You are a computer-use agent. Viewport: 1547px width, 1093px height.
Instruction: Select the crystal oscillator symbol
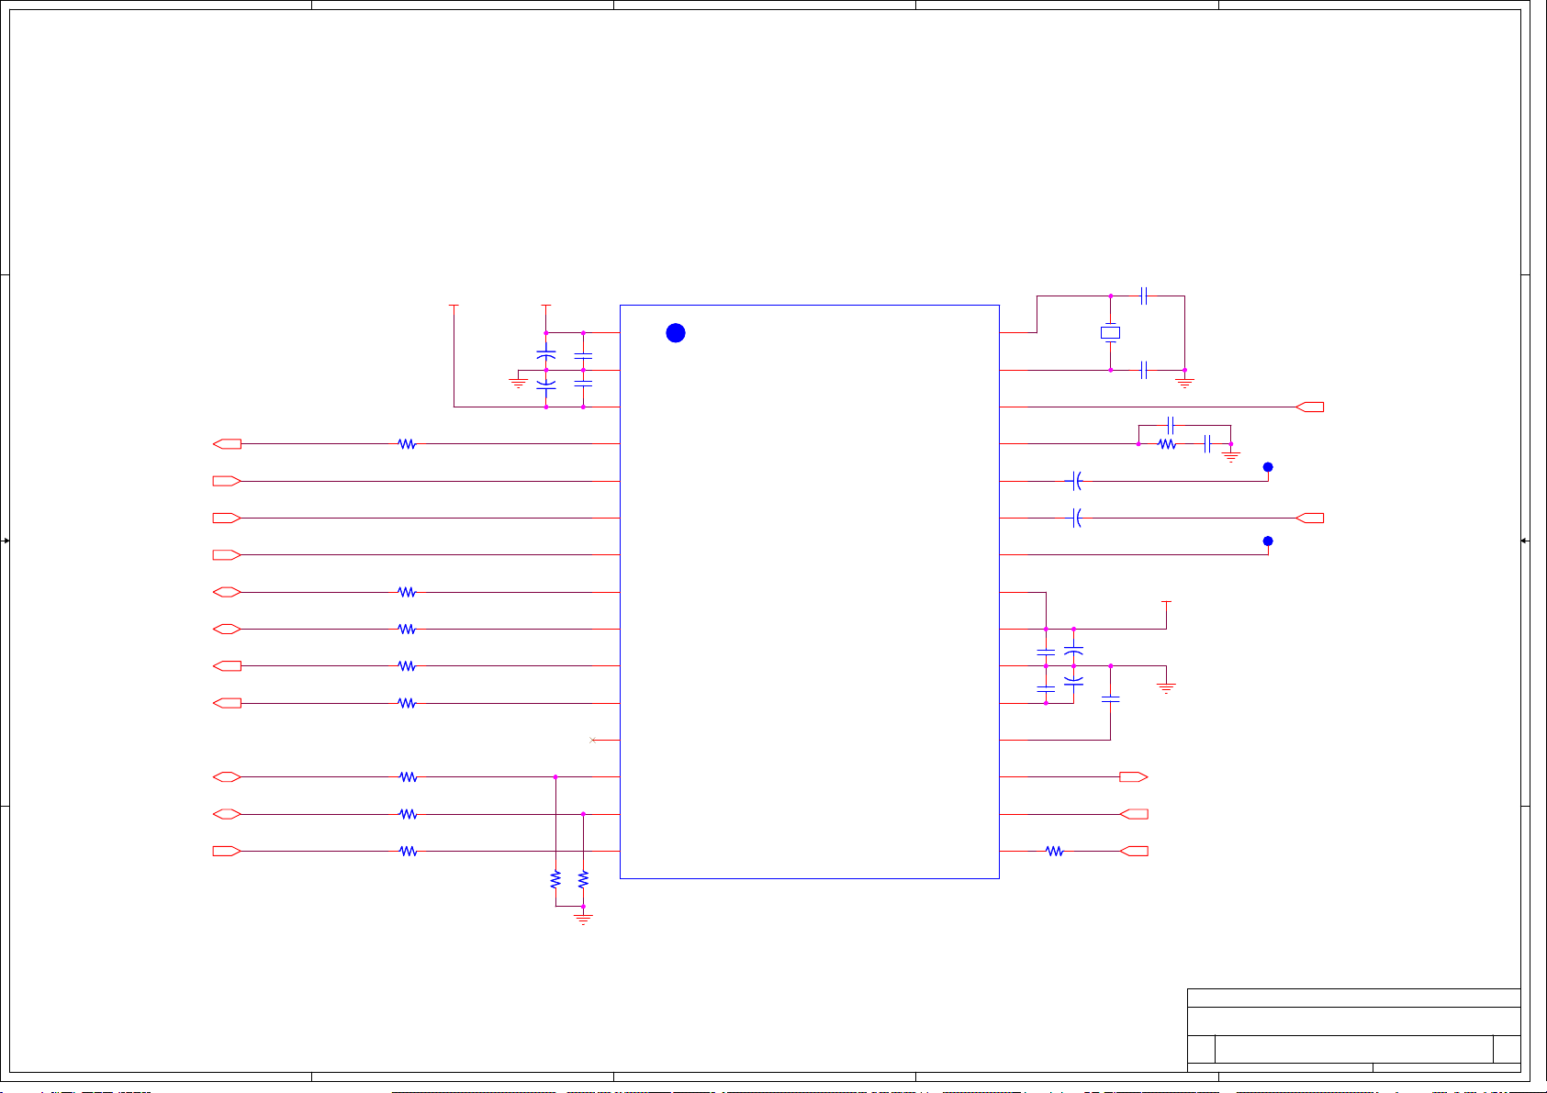[x=1111, y=333]
